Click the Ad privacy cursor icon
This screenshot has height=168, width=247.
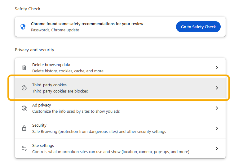point(24,108)
